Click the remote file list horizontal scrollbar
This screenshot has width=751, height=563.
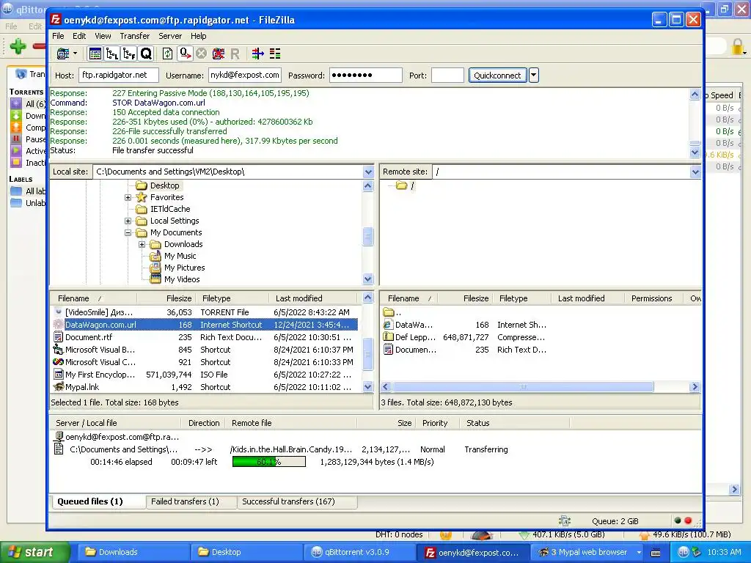click(x=522, y=387)
